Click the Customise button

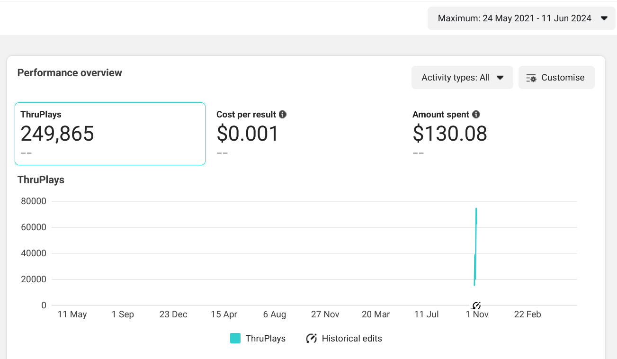point(556,78)
